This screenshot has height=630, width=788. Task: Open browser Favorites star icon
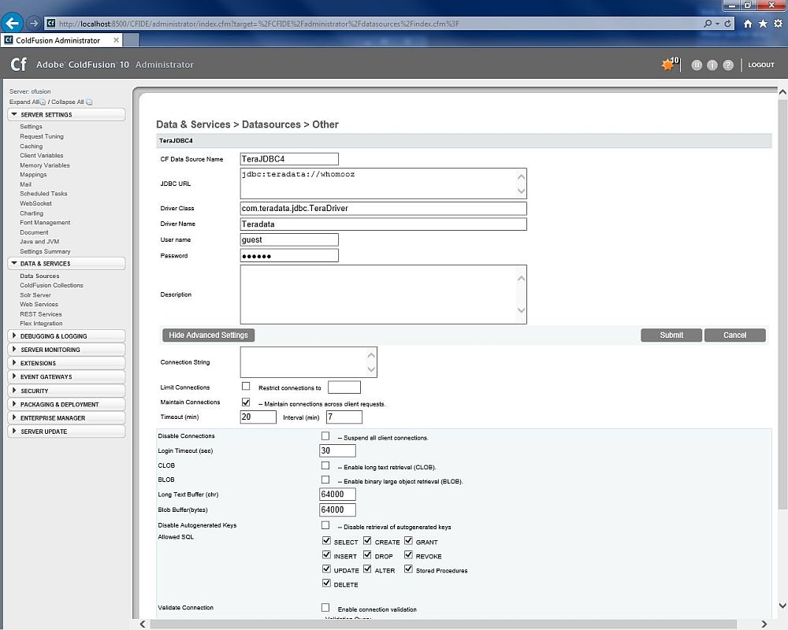coord(763,24)
